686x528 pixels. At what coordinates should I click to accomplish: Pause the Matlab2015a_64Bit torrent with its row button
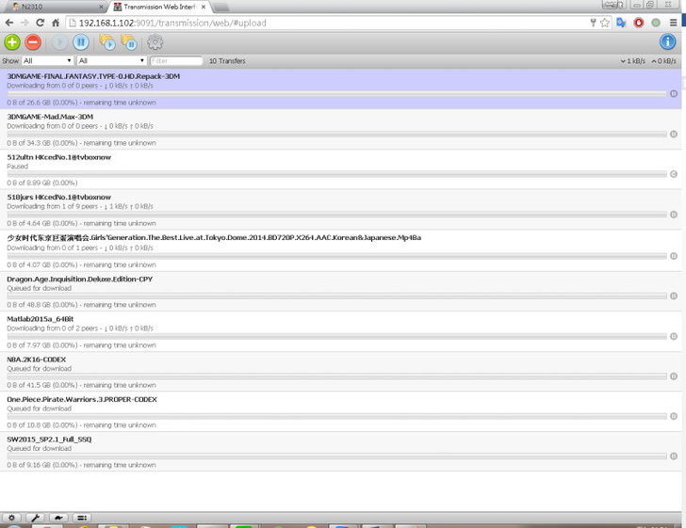(674, 336)
